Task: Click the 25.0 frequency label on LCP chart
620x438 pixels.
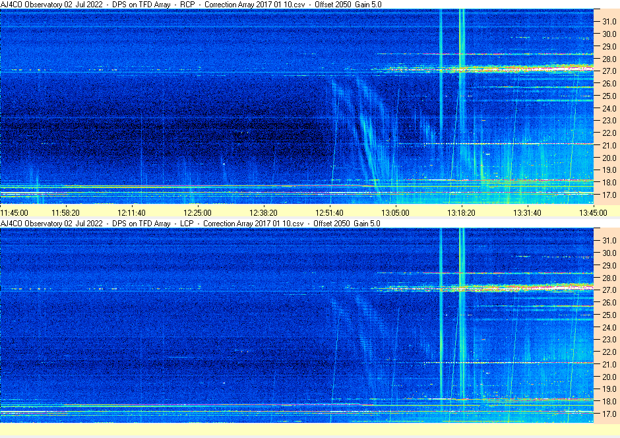Action: pyautogui.click(x=609, y=315)
